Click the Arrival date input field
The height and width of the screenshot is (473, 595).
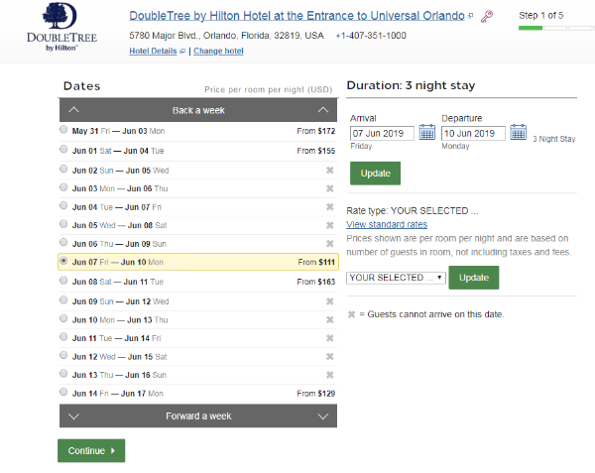382,134
